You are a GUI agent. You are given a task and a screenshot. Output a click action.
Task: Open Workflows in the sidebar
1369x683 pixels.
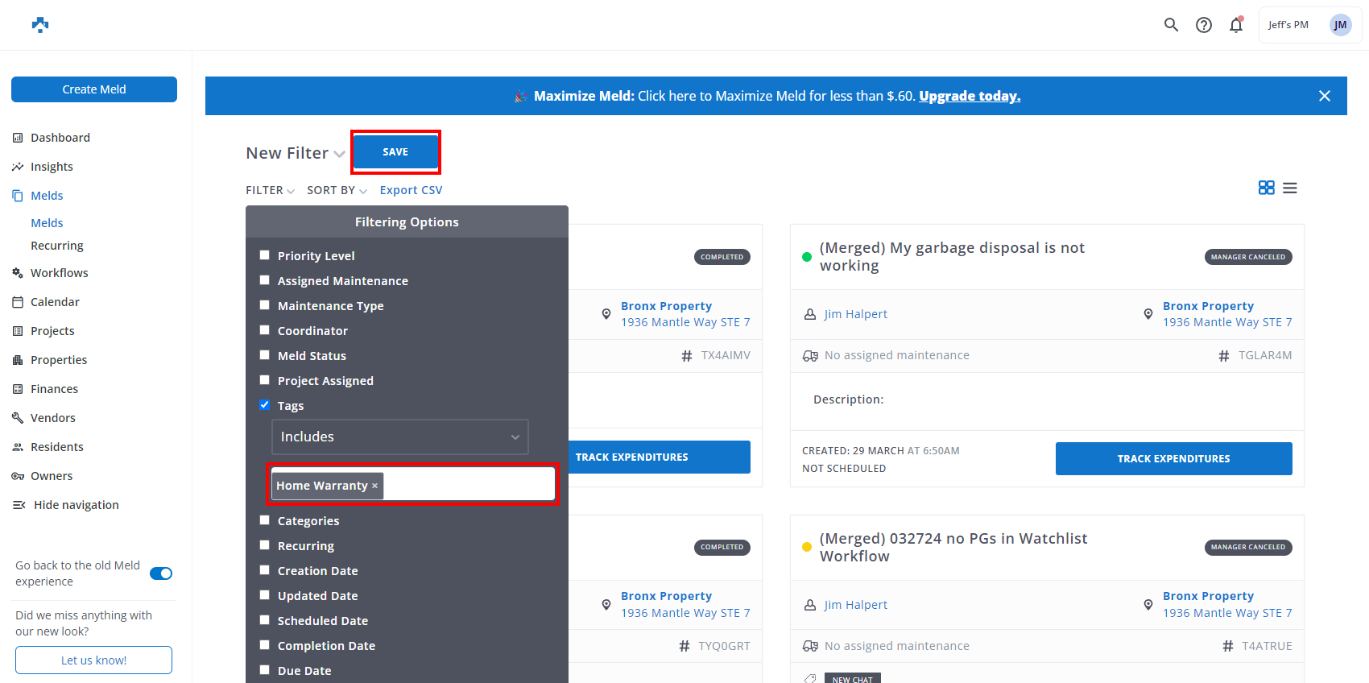(x=59, y=273)
